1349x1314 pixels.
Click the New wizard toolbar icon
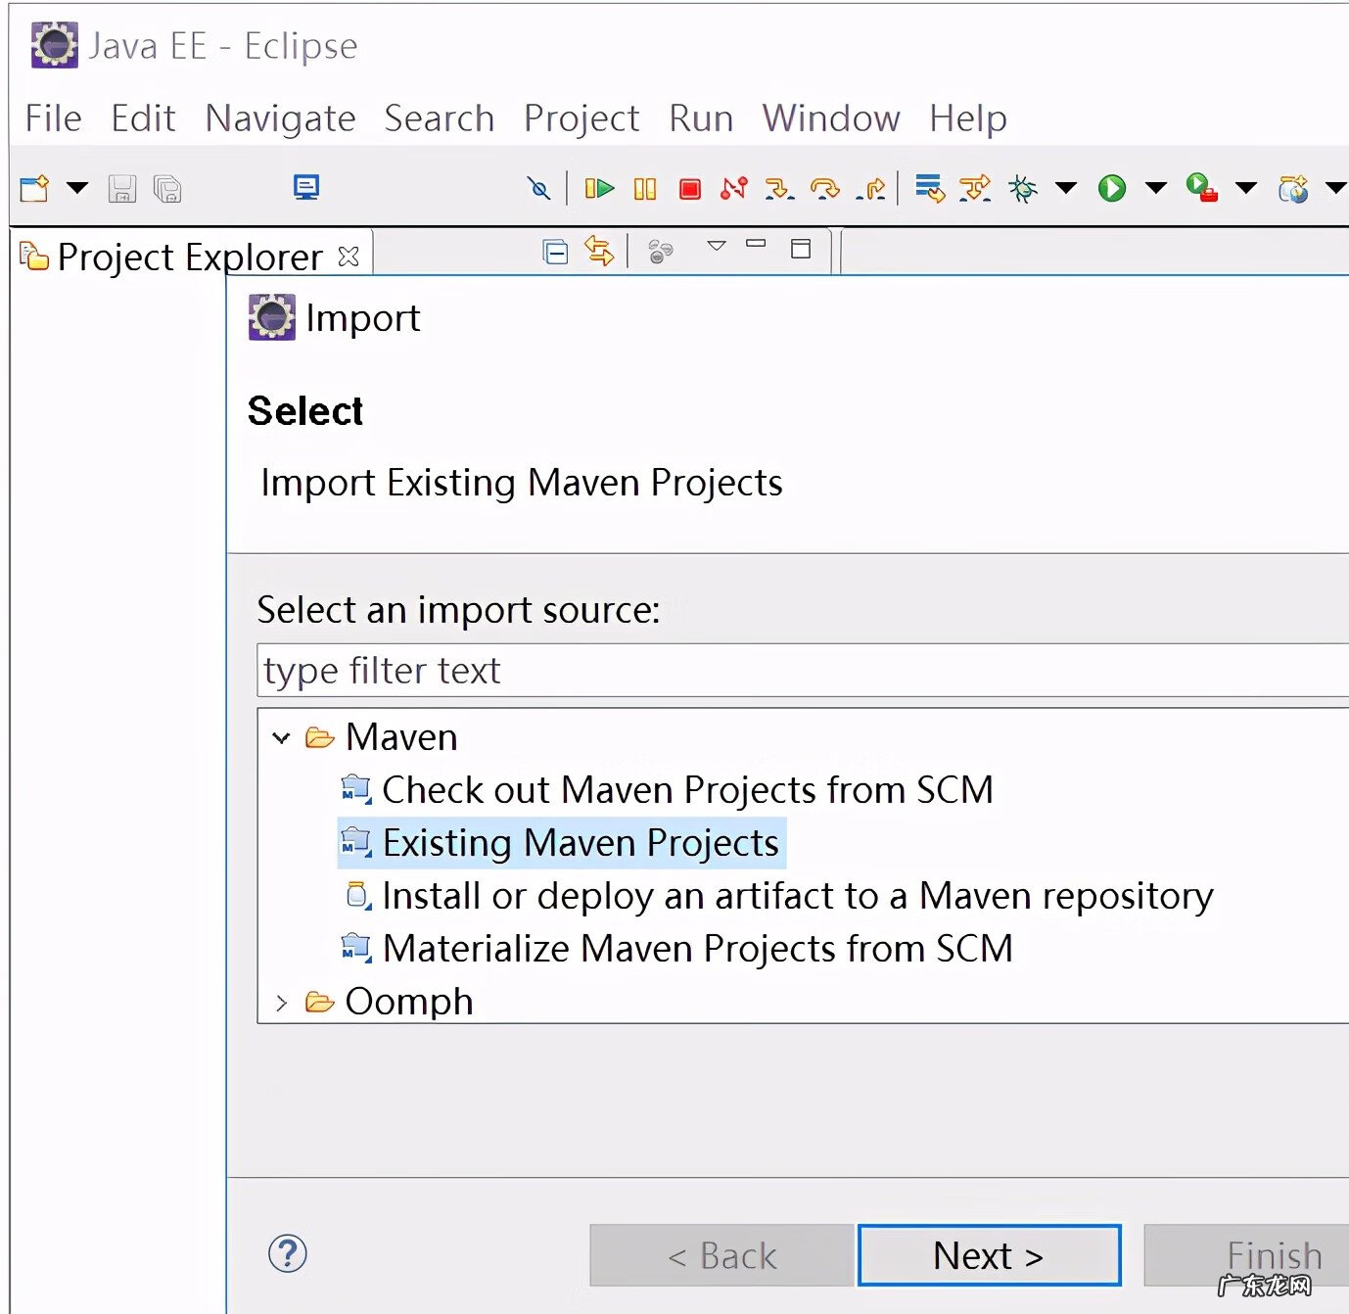[35, 188]
